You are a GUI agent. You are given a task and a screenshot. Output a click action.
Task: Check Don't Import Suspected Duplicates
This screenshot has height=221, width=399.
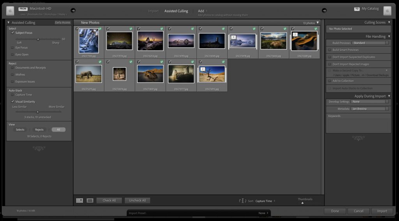click(330, 57)
